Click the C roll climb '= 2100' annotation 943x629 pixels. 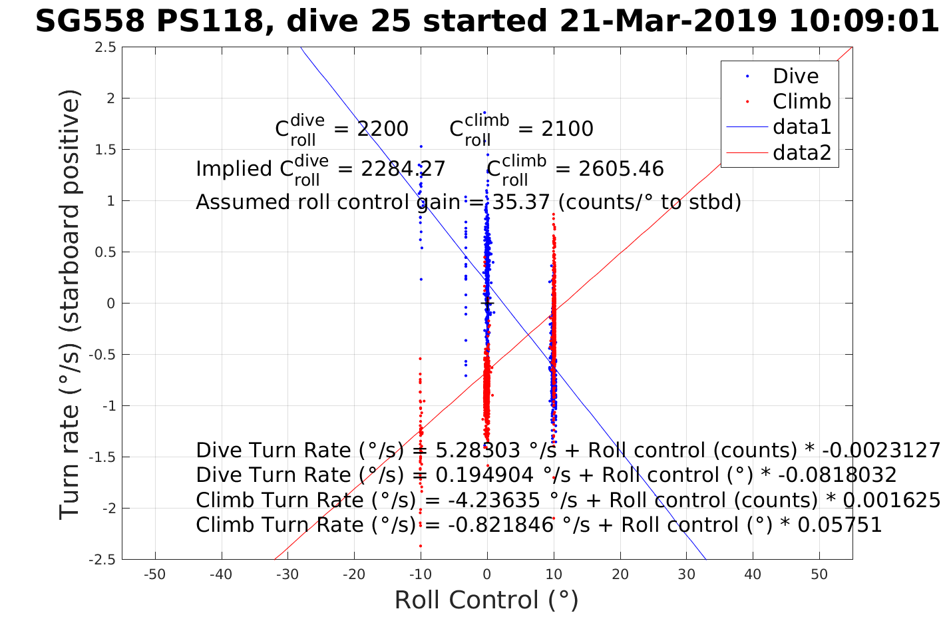521,129
